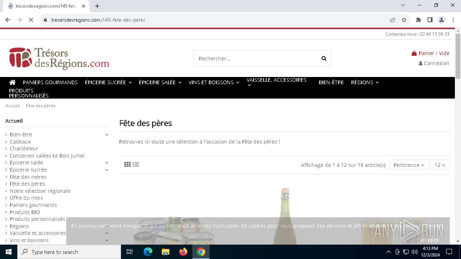
Task: View site security lock icon
Action: click(45, 20)
